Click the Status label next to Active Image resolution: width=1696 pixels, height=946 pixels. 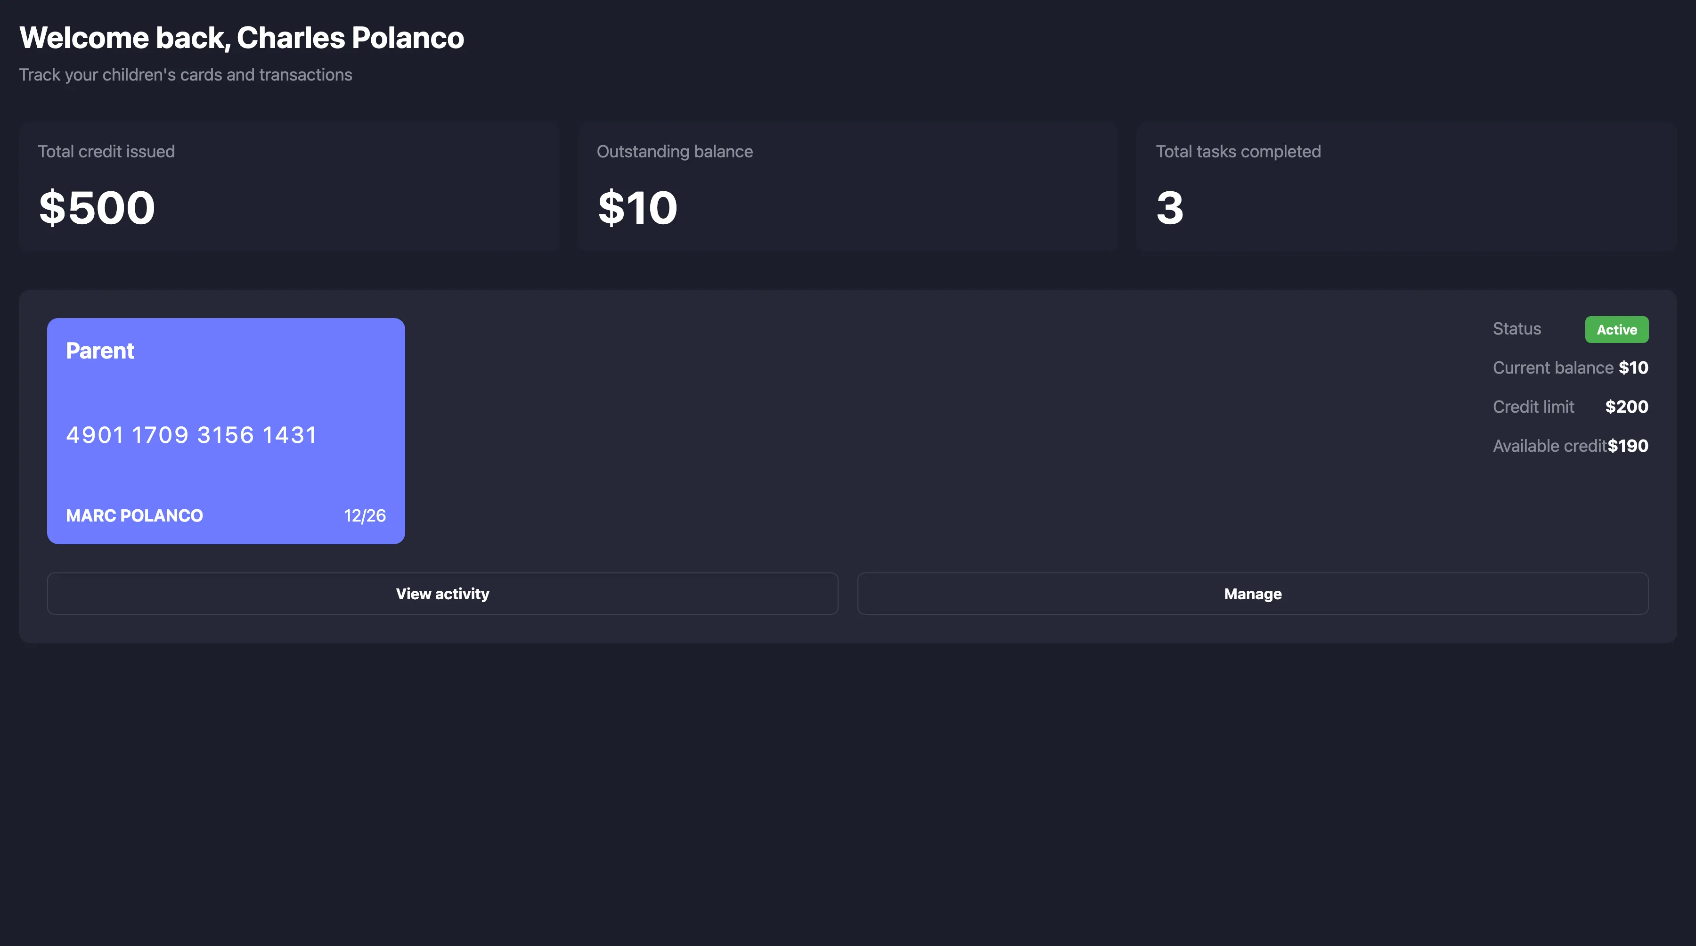pyautogui.click(x=1516, y=328)
